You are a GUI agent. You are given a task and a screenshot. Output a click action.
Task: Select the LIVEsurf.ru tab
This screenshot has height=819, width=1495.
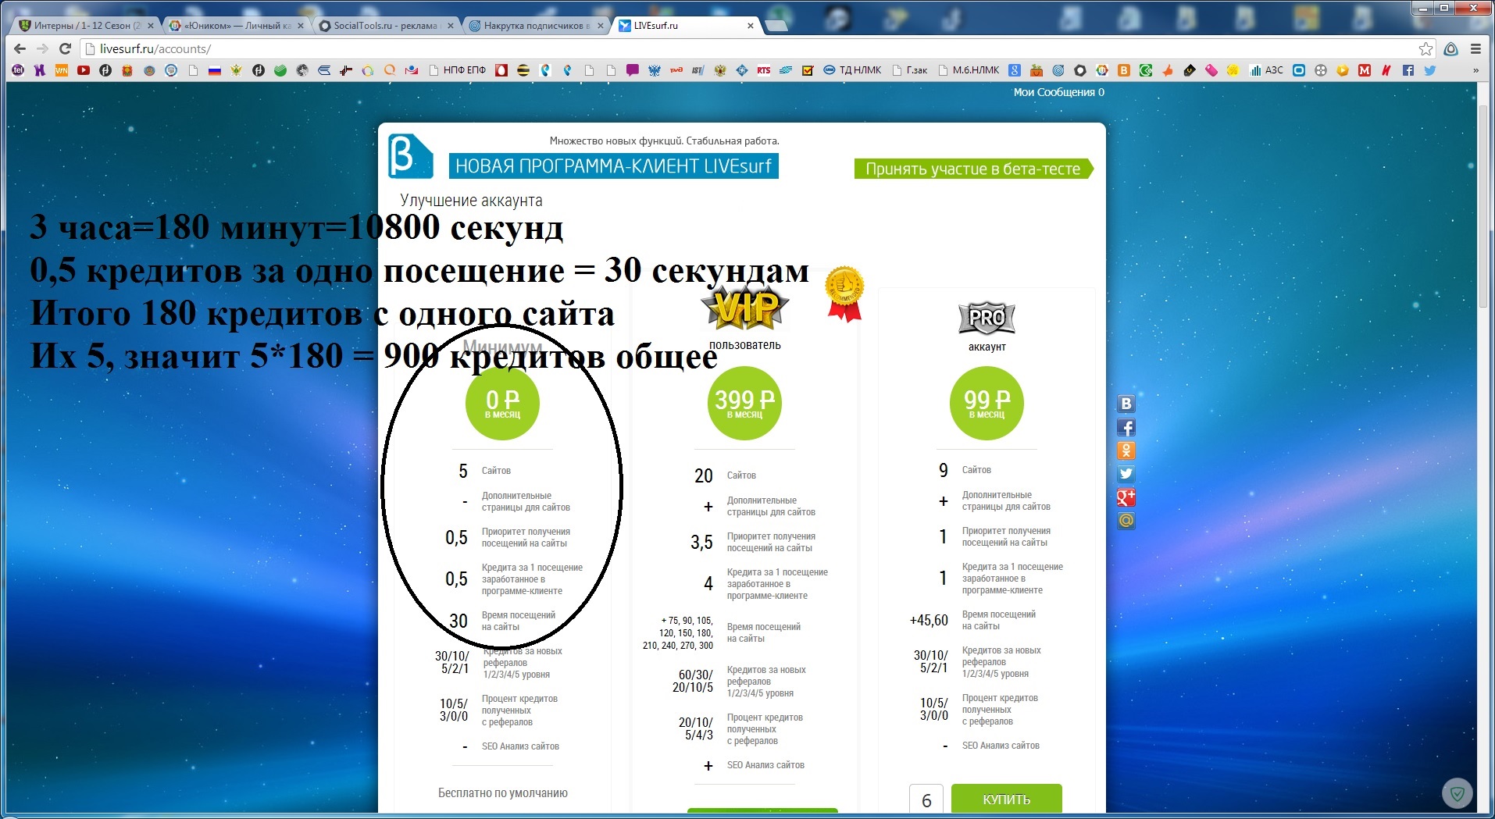coord(687,25)
